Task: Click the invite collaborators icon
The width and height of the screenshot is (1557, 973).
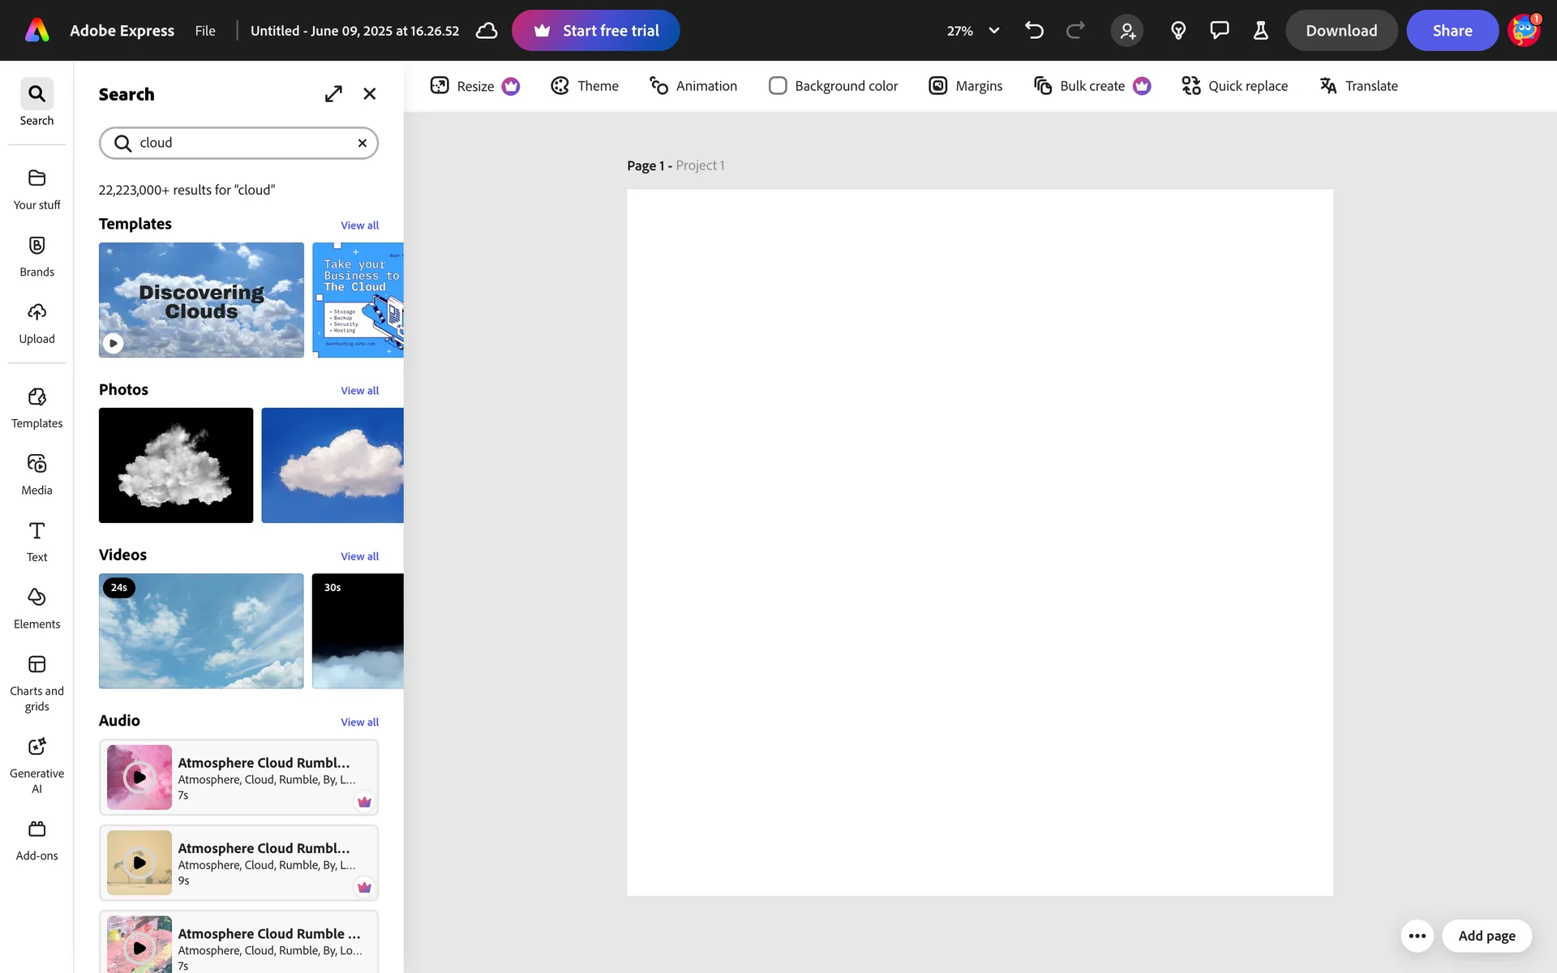Action: coord(1127,31)
